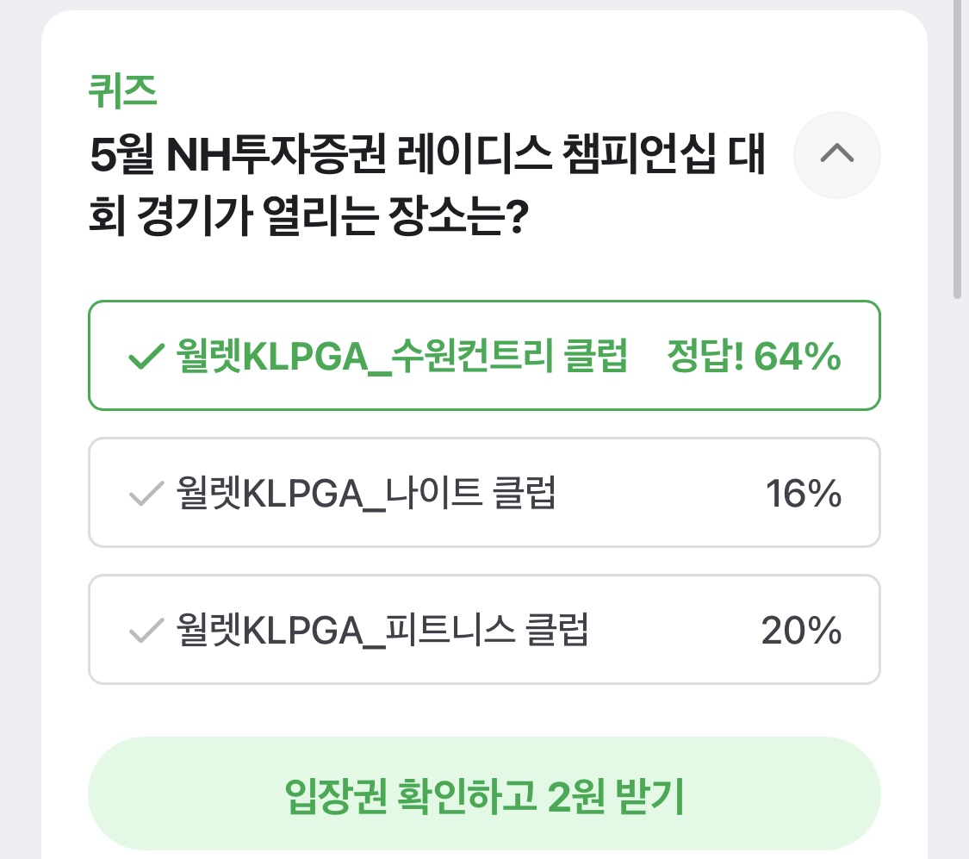The height and width of the screenshot is (859, 969).
Task: Click the 퀴즈 section label
Action: (122, 91)
